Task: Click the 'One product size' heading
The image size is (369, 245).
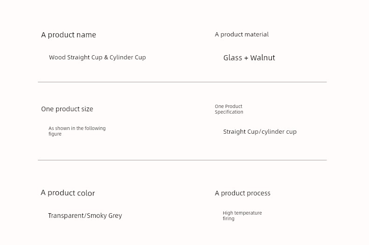Action: (67, 109)
